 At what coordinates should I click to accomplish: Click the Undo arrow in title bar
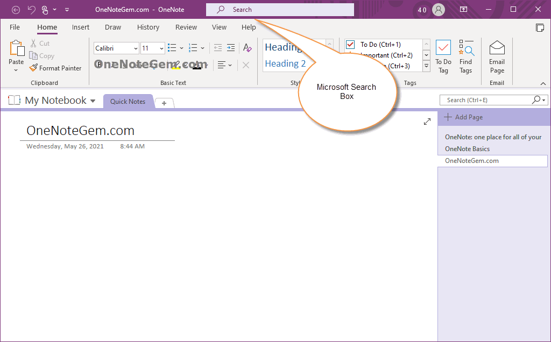[31, 10]
